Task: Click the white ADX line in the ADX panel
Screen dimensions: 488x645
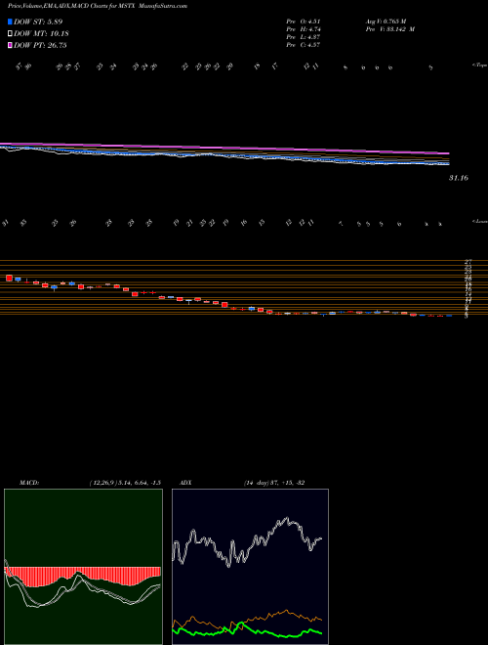Action: (x=247, y=543)
